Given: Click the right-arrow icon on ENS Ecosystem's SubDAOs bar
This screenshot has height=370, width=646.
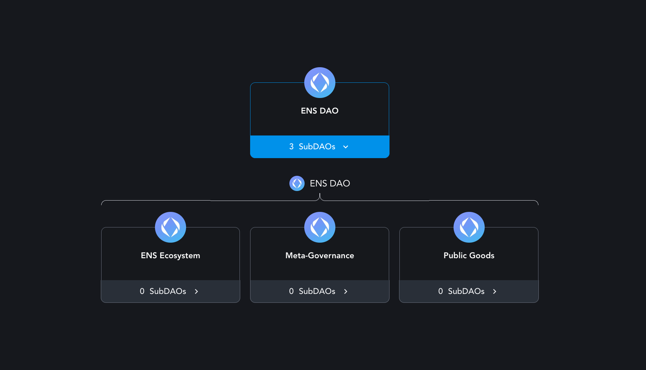Looking at the screenshot, I should [x=196, y=291].
